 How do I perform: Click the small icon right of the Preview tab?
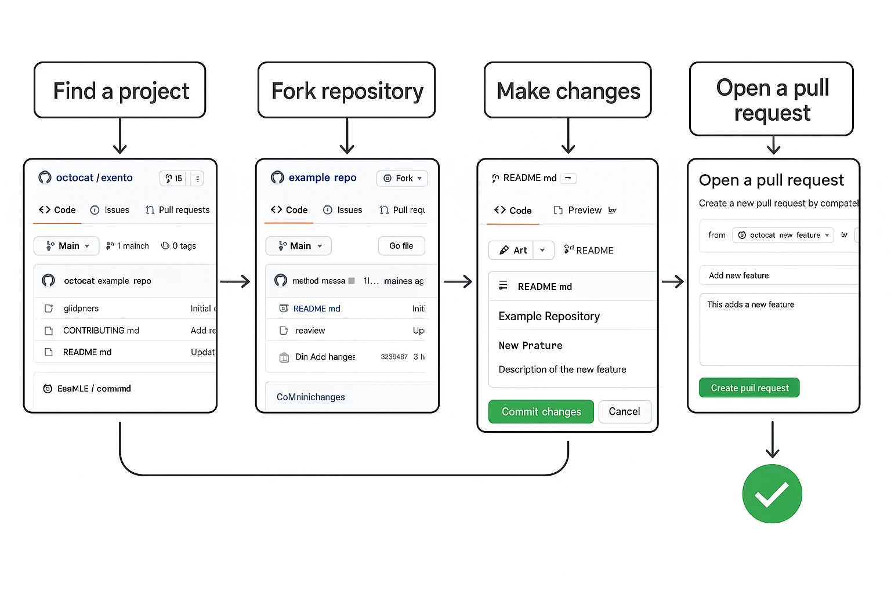point(613,211)
